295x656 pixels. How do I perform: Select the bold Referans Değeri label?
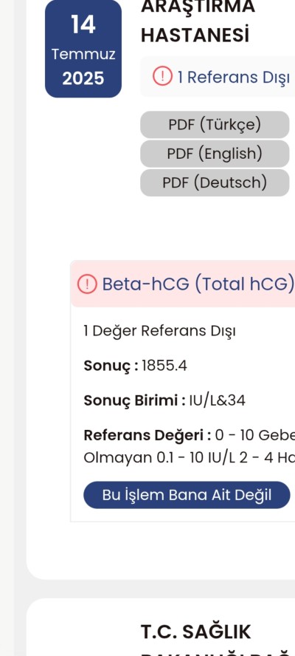coord(147,436)
